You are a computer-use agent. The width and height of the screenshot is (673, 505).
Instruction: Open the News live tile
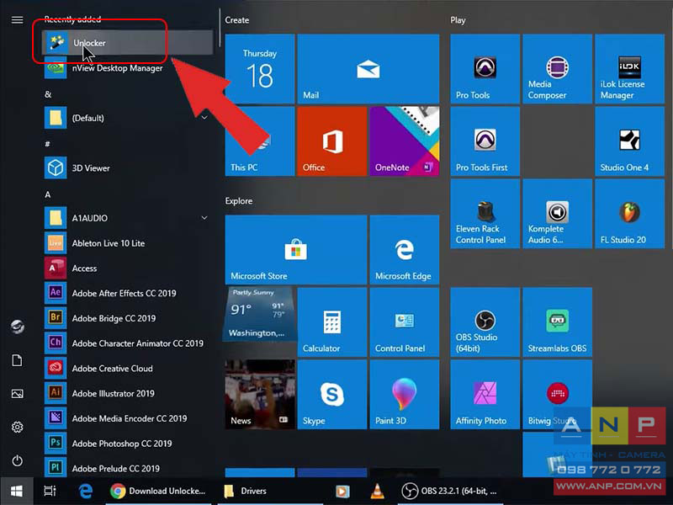(260, 394)
